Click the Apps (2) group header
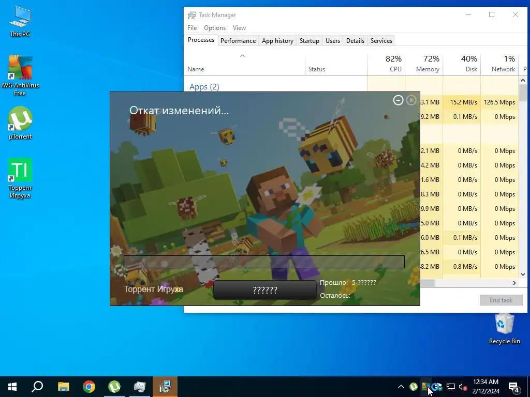 point(204,87)
